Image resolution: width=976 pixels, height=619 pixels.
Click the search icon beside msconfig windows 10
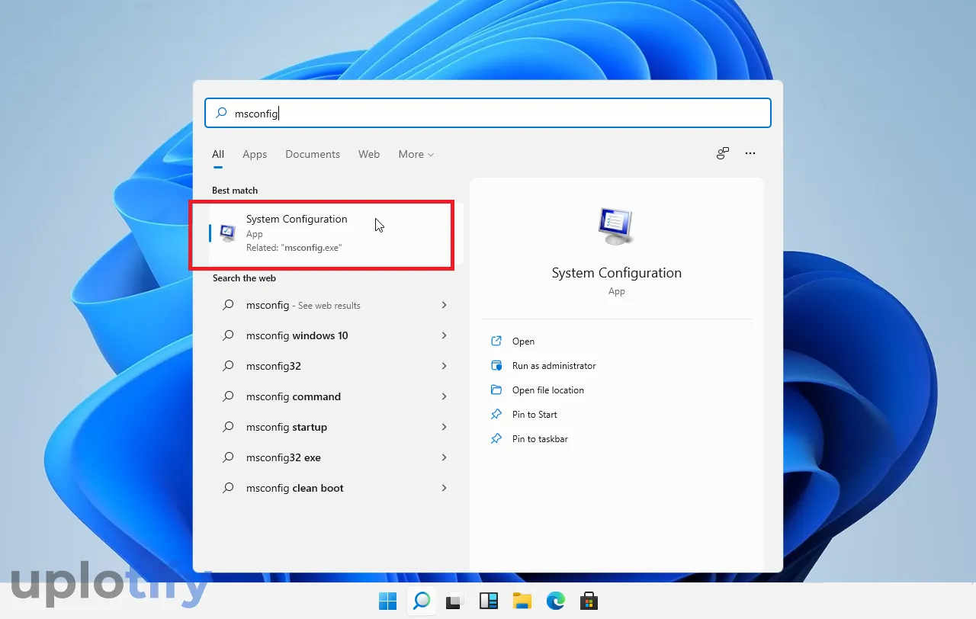(228, 335)
